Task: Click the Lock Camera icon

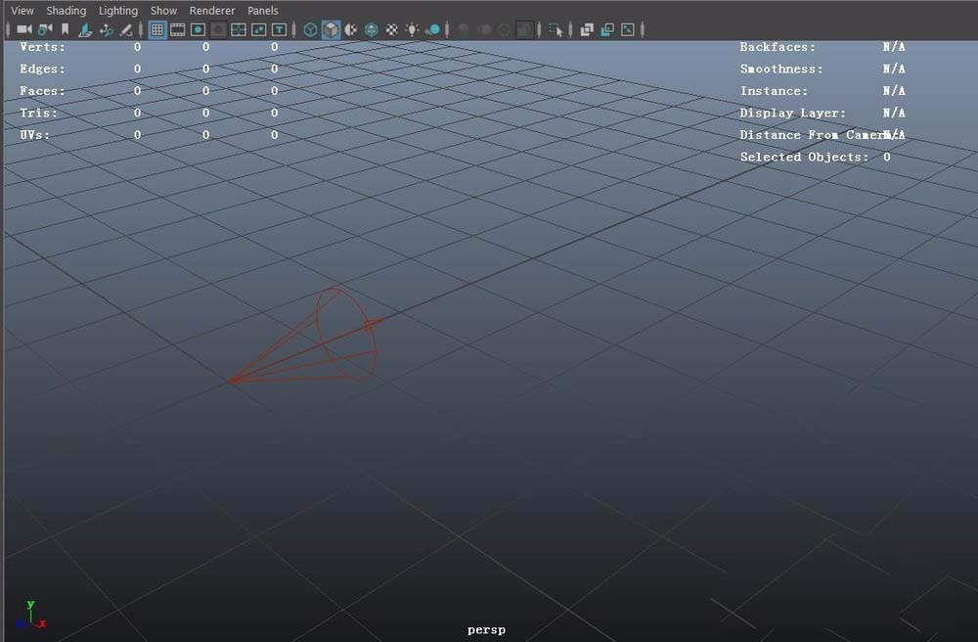Action: pyautogui.click(x=45, y=29)
